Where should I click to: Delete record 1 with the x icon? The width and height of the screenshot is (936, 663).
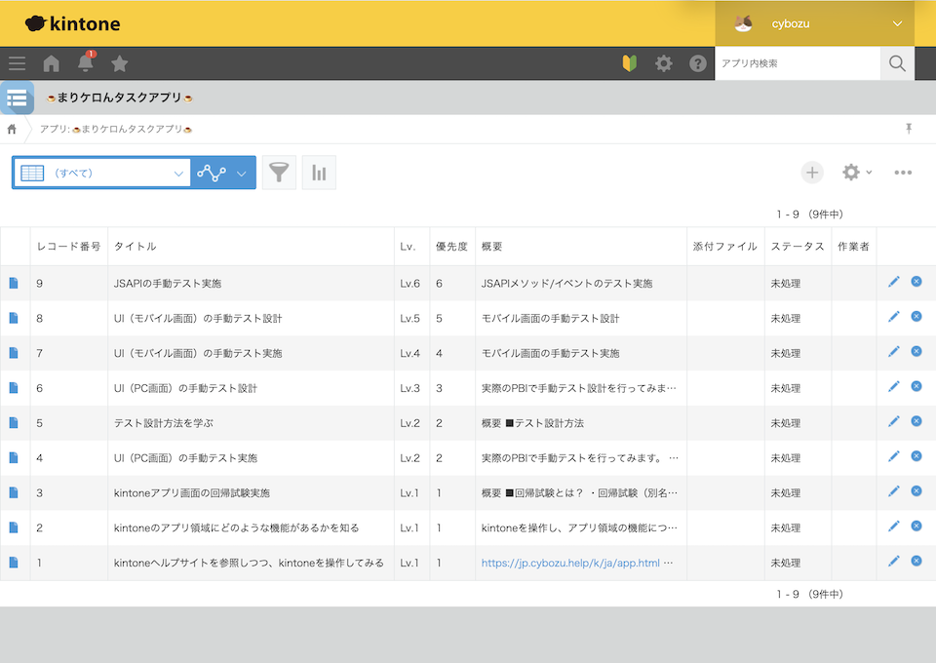(916, 561)
